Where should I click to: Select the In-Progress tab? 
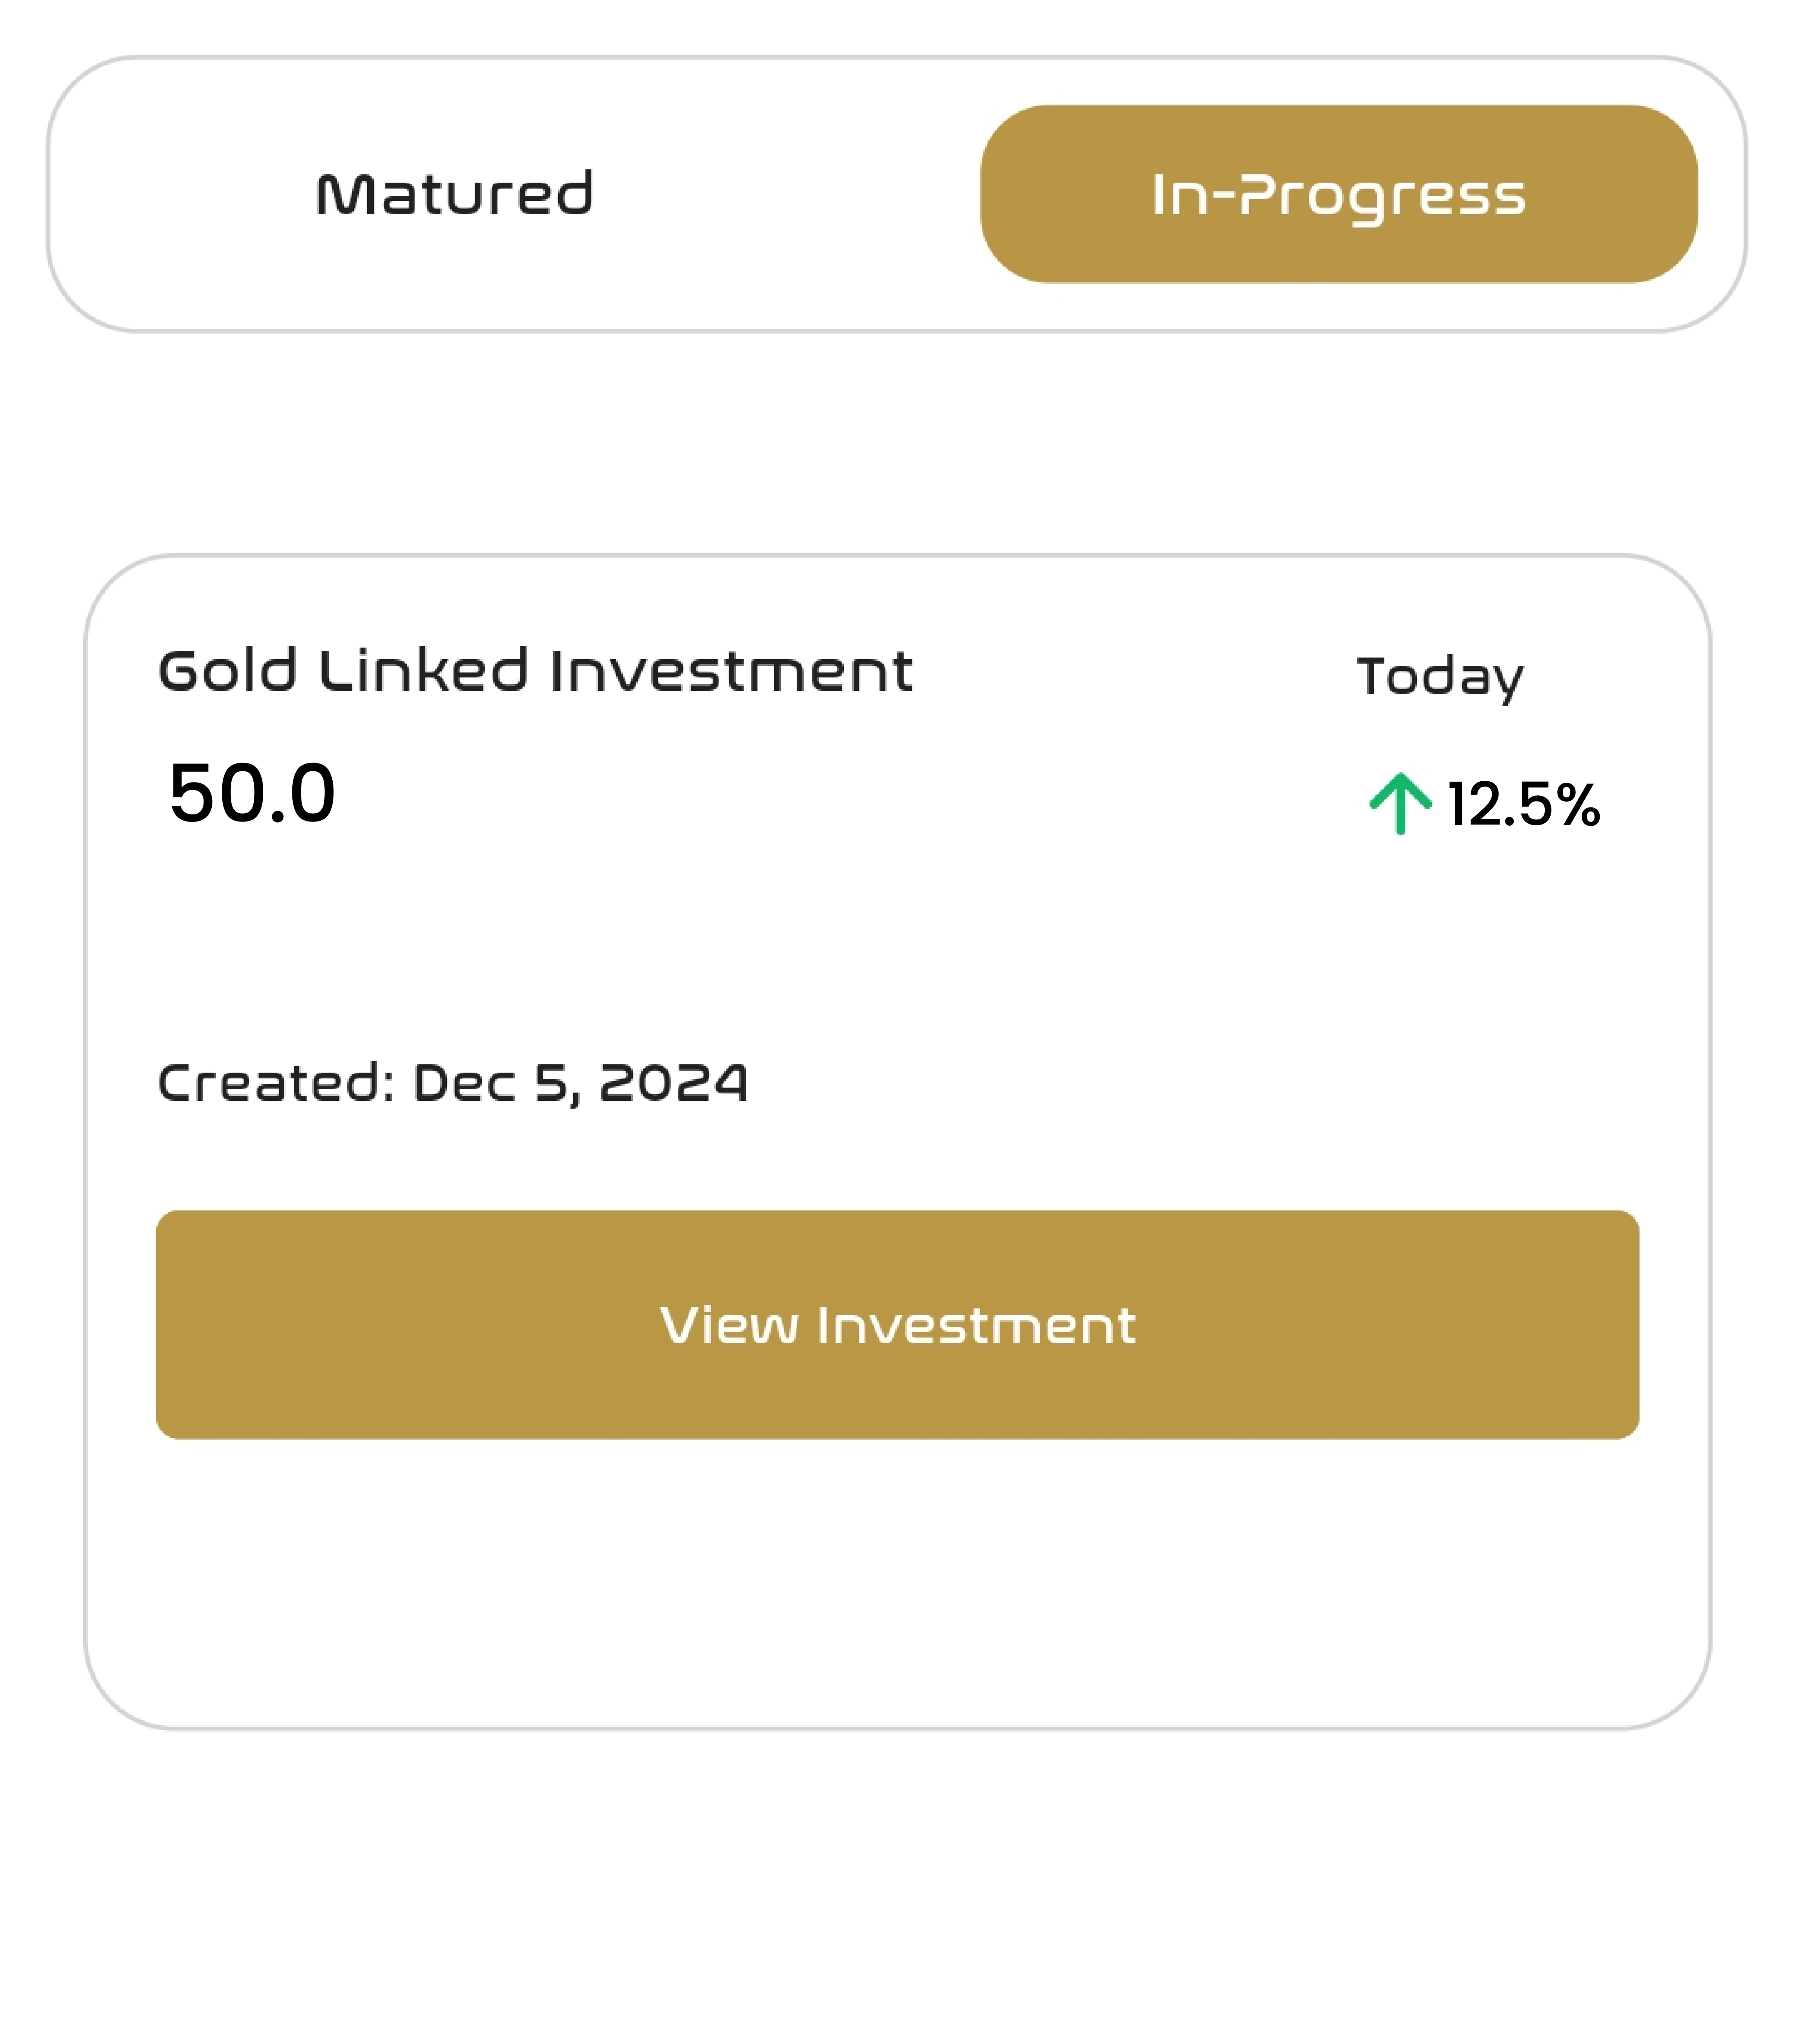coord(1338,194)
